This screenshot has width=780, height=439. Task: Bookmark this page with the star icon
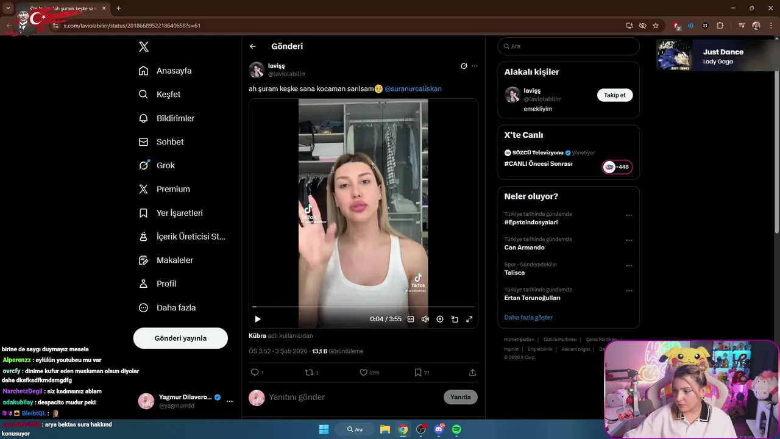pos(656,26)
